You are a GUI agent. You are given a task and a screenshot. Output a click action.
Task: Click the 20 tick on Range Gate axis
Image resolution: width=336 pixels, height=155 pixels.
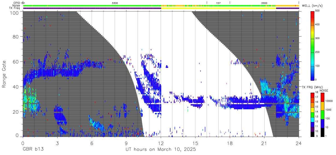pyautogui.click(x=16, y=112)
